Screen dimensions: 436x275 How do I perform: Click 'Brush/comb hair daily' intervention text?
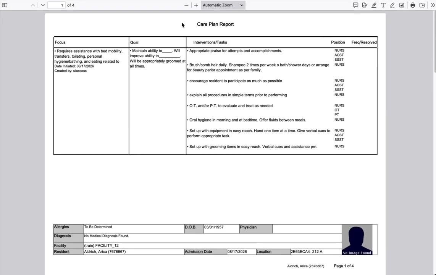pyautogui.click(x=258, y=67)
